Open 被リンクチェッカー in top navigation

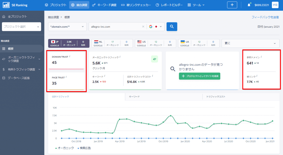[136, 5]
